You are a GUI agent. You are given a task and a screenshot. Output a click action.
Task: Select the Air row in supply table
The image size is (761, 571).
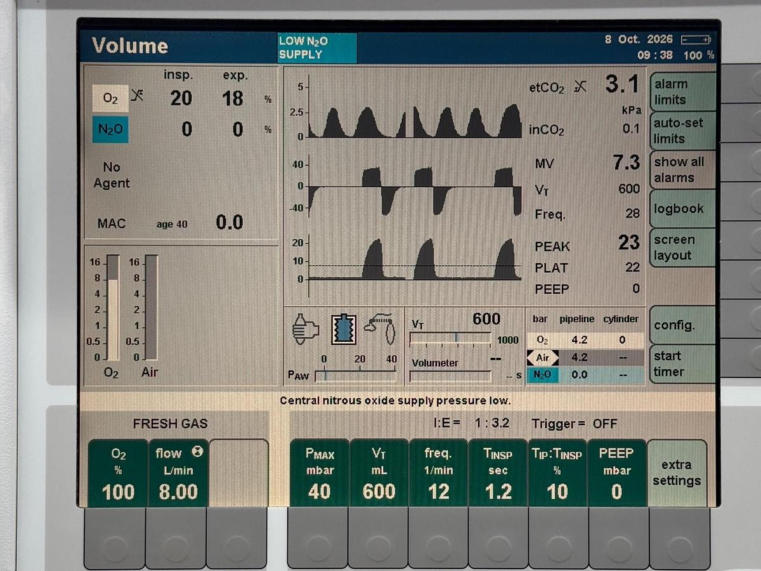click(586, 357)
